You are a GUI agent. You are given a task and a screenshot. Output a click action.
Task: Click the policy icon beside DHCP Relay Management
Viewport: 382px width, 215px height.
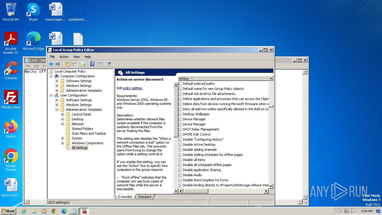pyautogui.click(x=180, y=129)
